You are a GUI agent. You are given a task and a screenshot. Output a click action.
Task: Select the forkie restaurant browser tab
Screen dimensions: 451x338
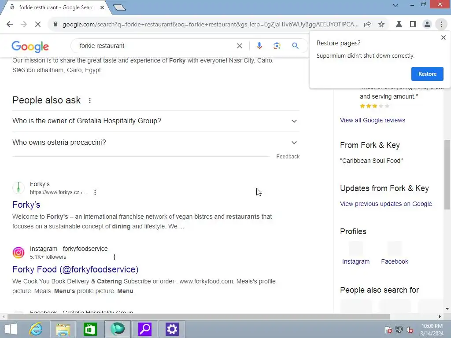pyautogui.click(x=56, y=7)
